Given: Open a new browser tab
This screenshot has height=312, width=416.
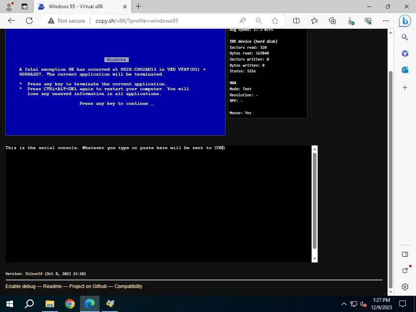Looking at the screenshot, I should pyautogui.click(x=138, y=6).
